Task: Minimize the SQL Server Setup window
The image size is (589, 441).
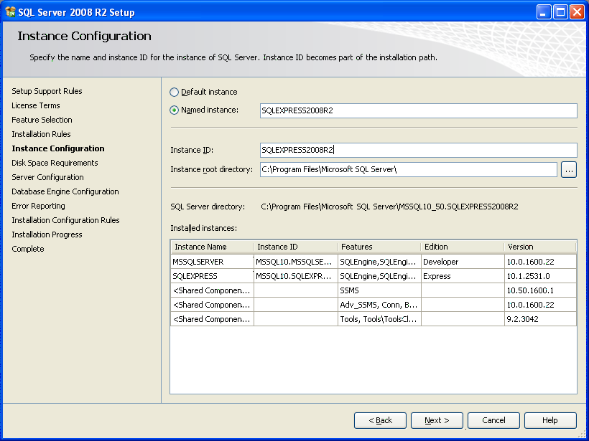Action: click(544, 12)
